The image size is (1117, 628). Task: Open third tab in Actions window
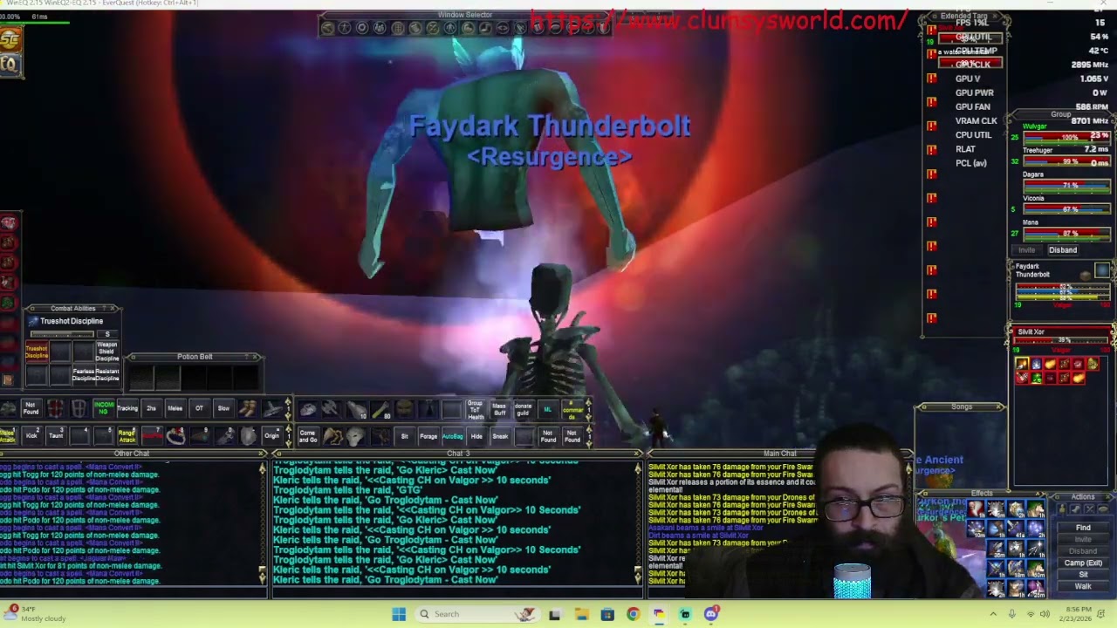point(1089,509)
